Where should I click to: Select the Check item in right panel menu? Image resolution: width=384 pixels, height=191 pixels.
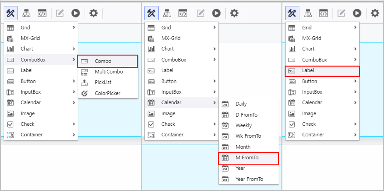309,124
